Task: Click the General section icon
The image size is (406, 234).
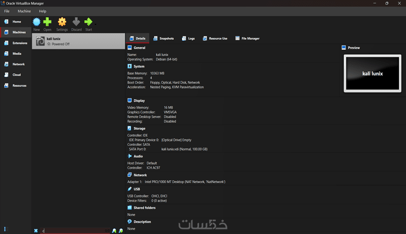Action: [130, 47]
